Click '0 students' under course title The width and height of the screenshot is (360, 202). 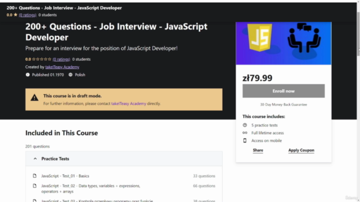(x=81, y=59)
